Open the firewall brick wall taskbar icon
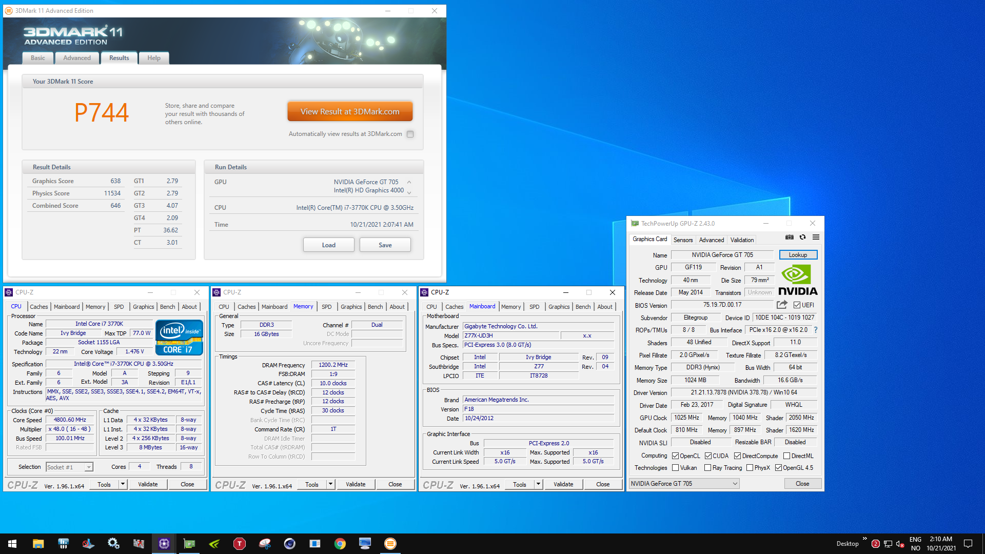The width and height of the screenshot is (985, 554). (139, 544)
